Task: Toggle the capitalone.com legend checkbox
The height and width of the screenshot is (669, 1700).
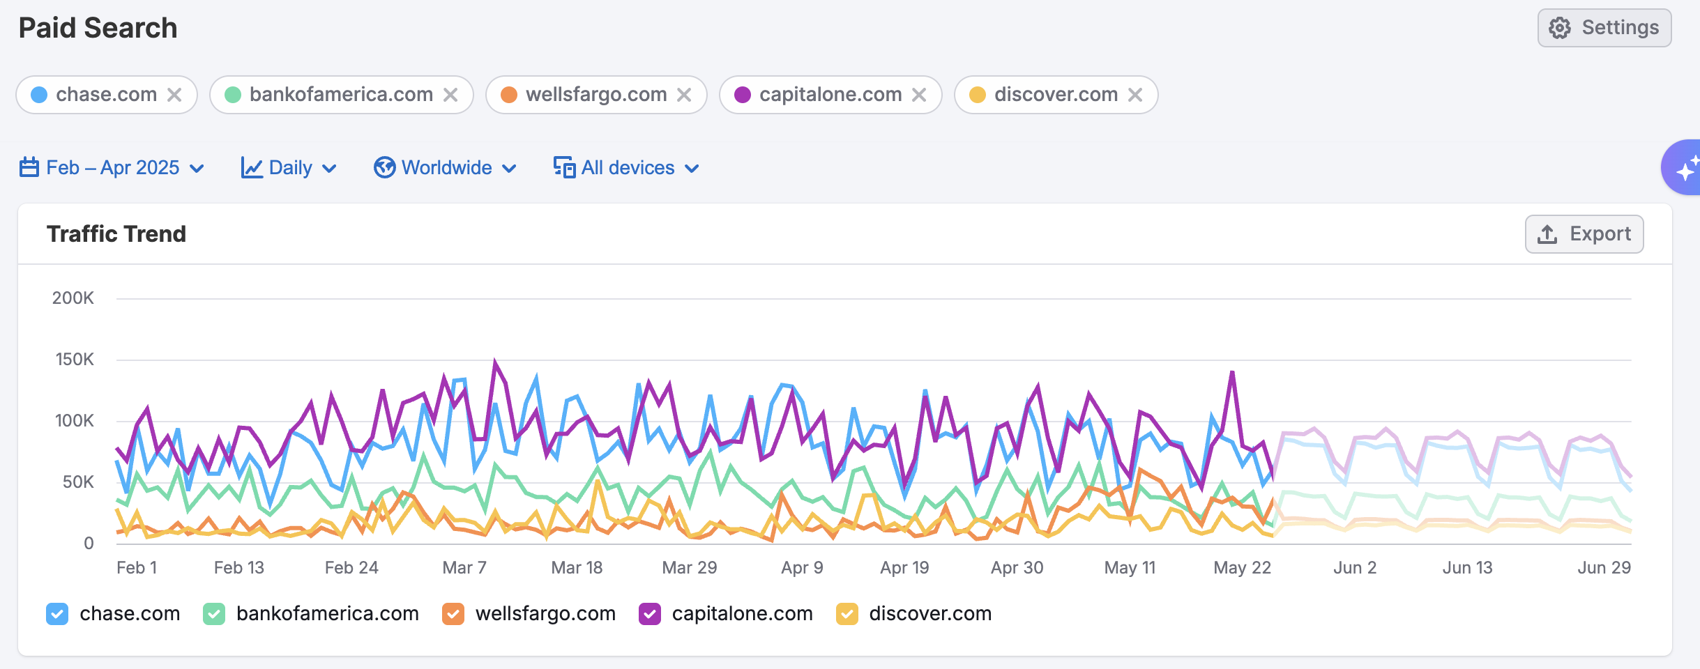Action: [x=650, y=614]
